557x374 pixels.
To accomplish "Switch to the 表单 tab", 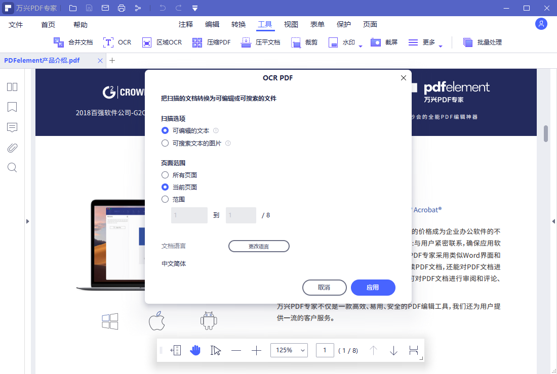I will 317,24.
